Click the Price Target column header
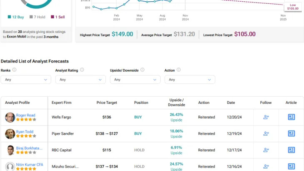 (x=107, y=103)
